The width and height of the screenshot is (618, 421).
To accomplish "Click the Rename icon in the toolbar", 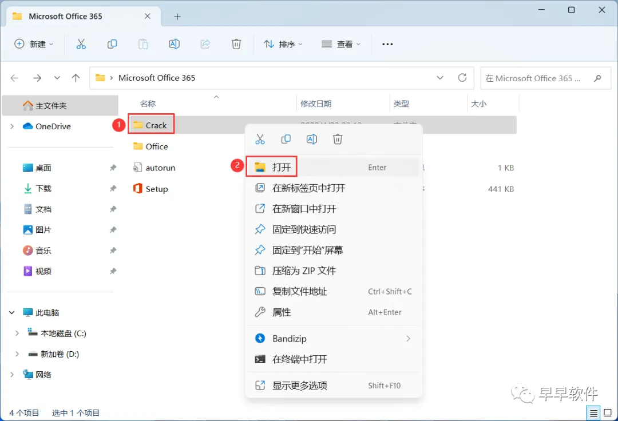I will coord(174,44).
